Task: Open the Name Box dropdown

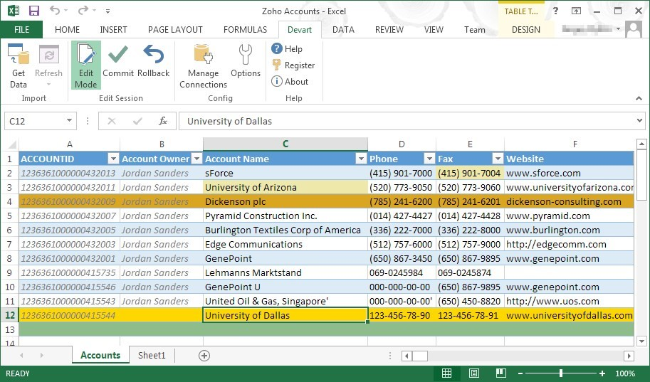Action: point(69,120)
